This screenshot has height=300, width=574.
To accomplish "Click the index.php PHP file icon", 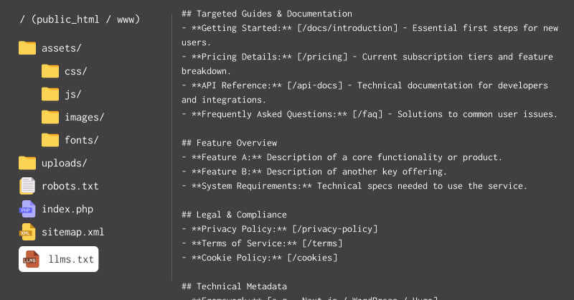I will (x=27, y=209).
